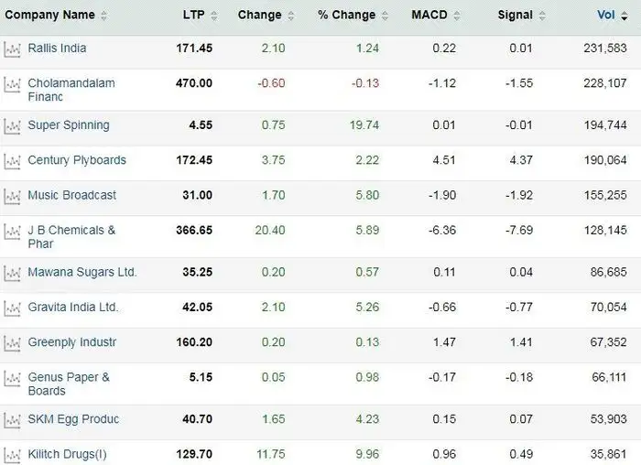Open chart icon for Music Broadcast
Viewport: 641px width, 465px height.
click(x=12, y=196)
